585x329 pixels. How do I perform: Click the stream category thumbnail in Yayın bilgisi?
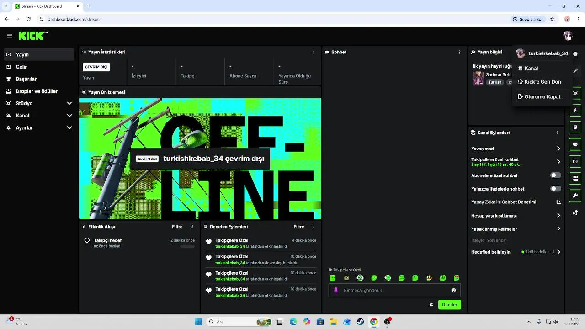pos(478,78)
